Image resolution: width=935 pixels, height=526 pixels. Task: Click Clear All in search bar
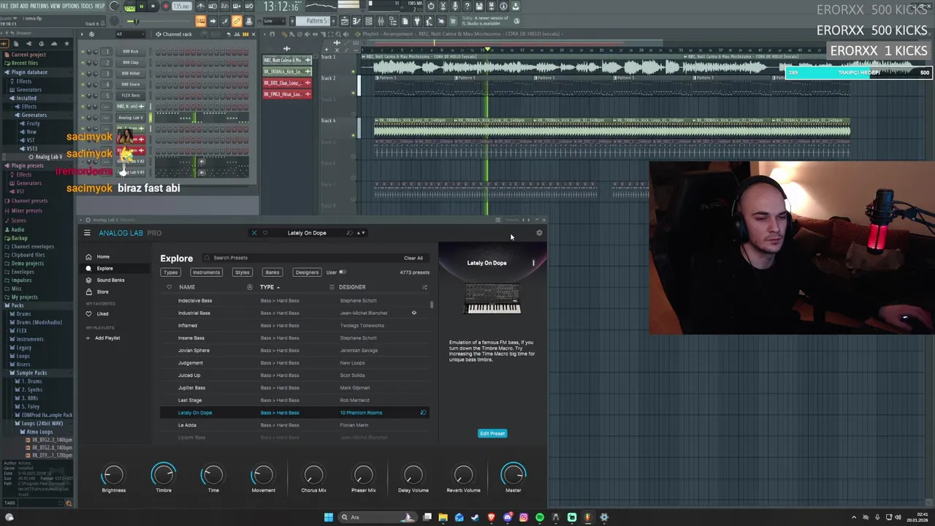[413, 258]
